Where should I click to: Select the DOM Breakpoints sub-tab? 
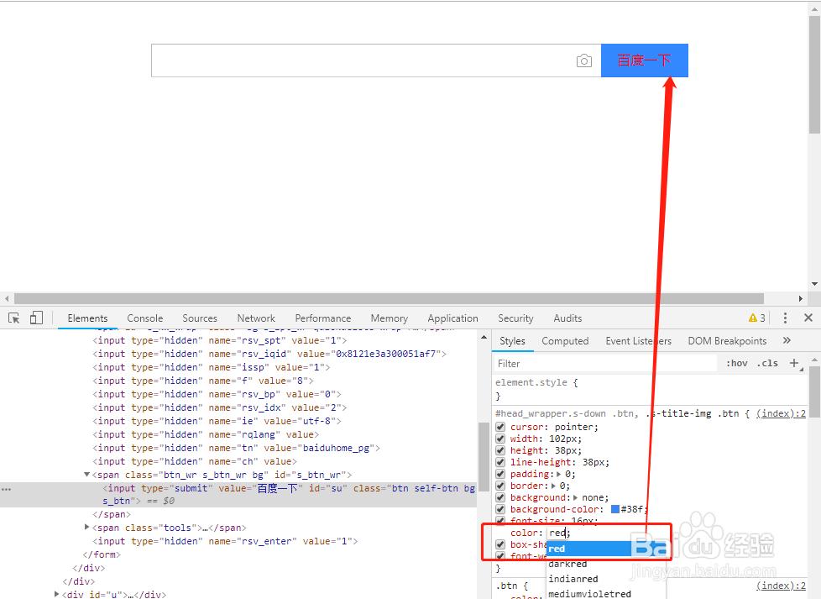727,341
